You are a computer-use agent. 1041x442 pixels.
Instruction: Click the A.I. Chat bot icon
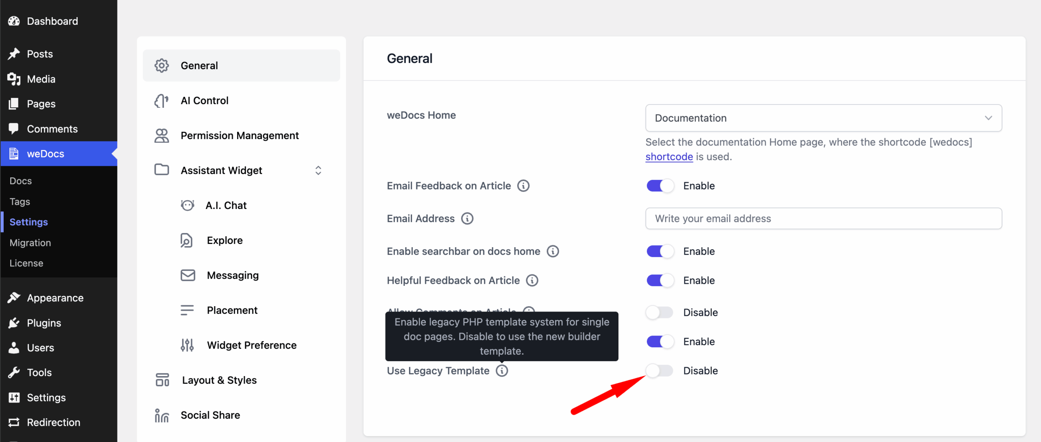(x=187, y=205)
